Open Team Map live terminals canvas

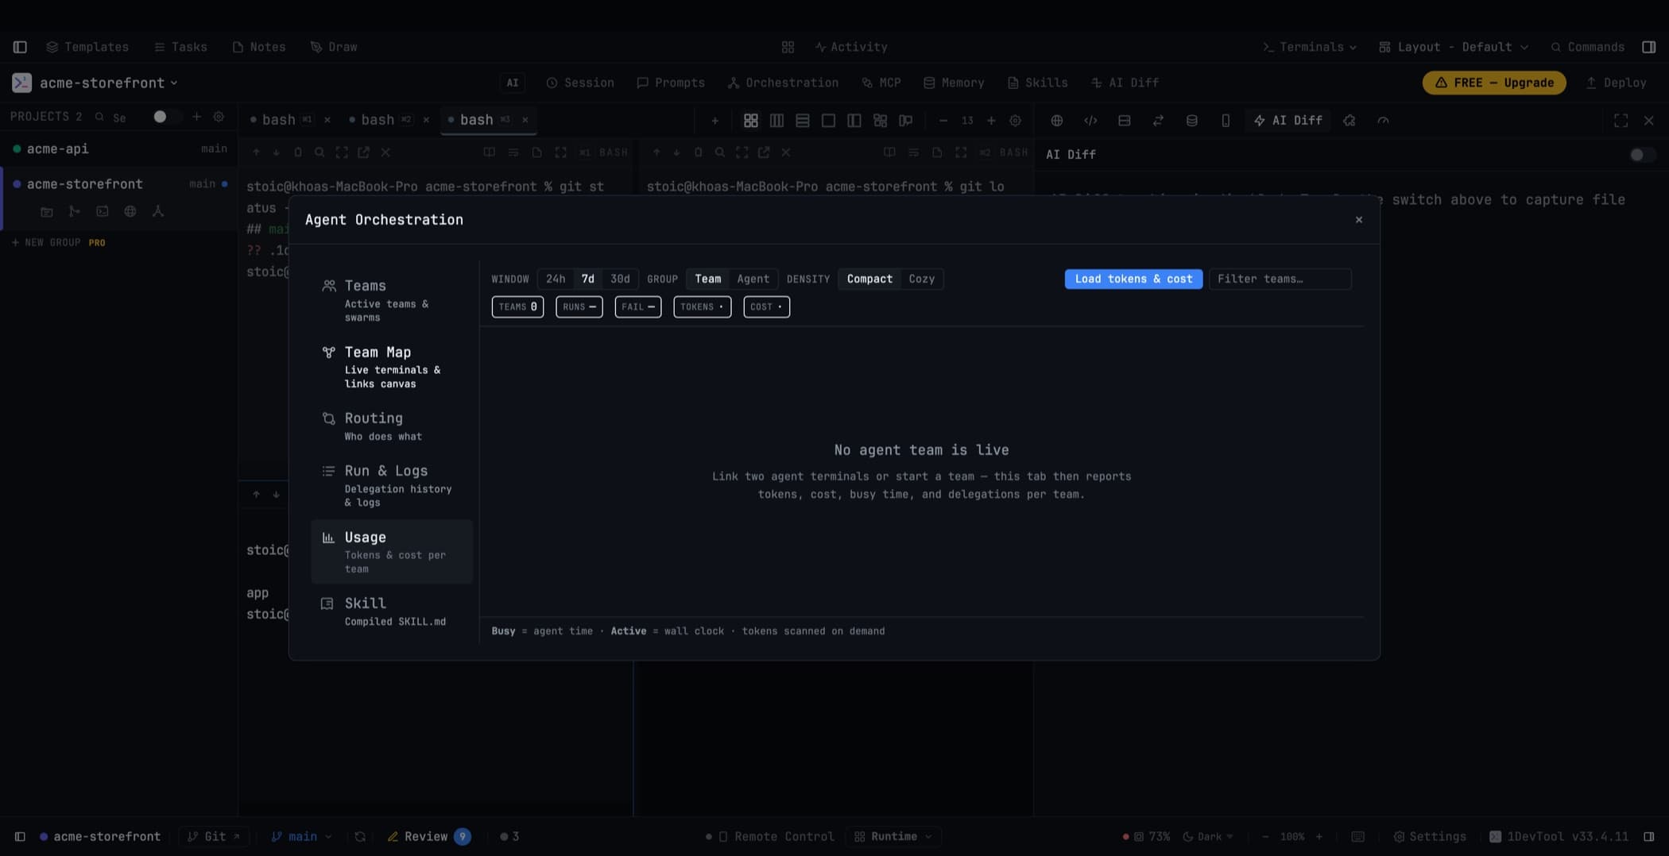coord(392,366)
